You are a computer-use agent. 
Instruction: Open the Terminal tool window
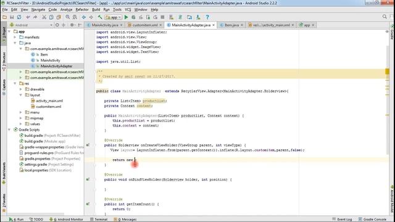coord(99,220)
